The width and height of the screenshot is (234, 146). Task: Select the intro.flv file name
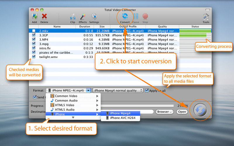(45, 48)
